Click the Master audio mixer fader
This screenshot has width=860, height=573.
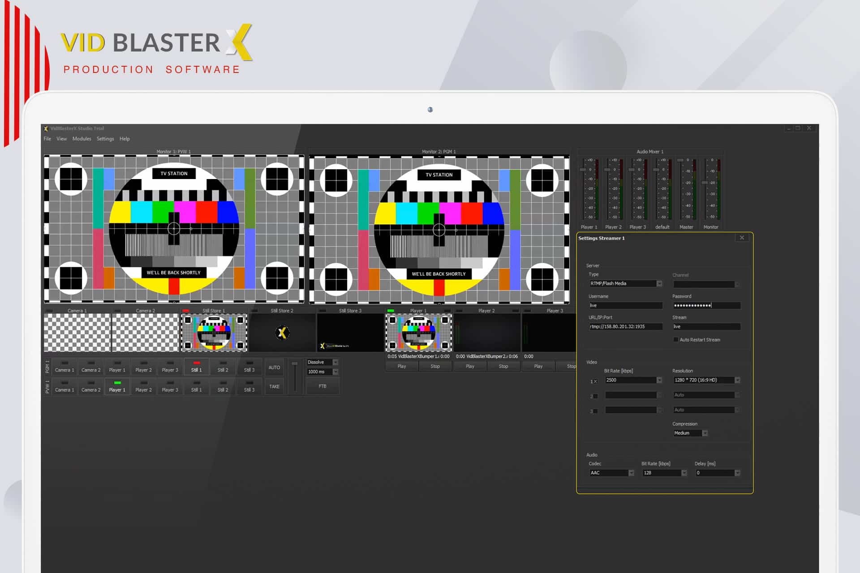click(x=680, y=160)
